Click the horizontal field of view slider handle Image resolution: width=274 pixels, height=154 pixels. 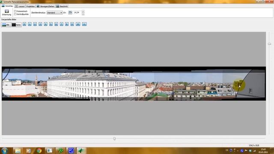click(x=114, y=139)
